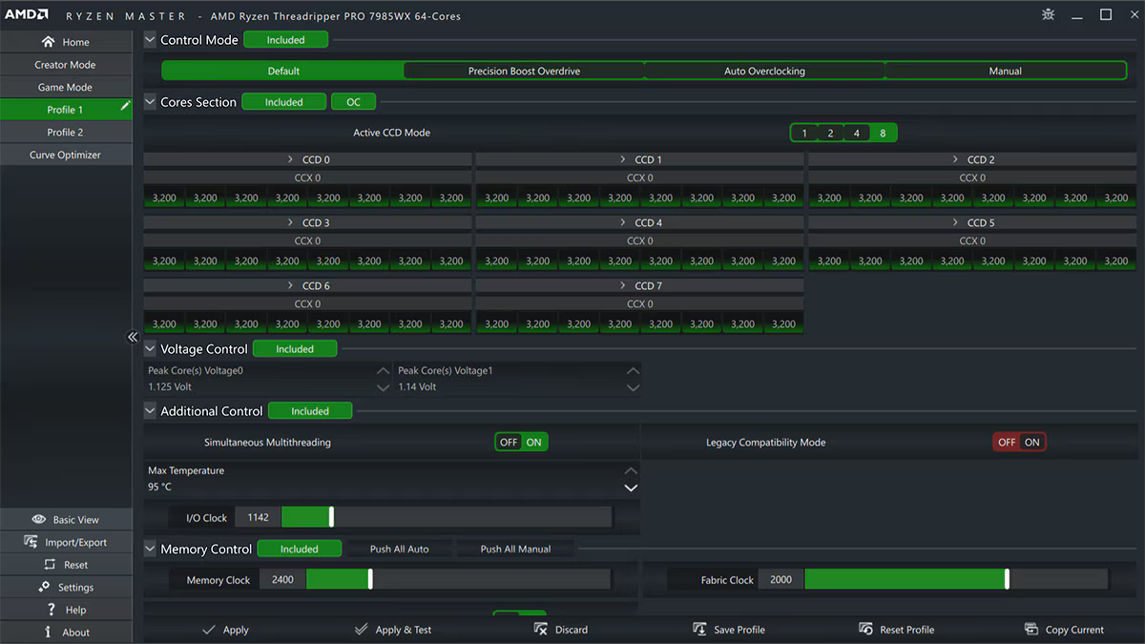Click the Settings gears icon
Image resolution: width=1145 pixels, height=644 pixels.
[44, 587]
